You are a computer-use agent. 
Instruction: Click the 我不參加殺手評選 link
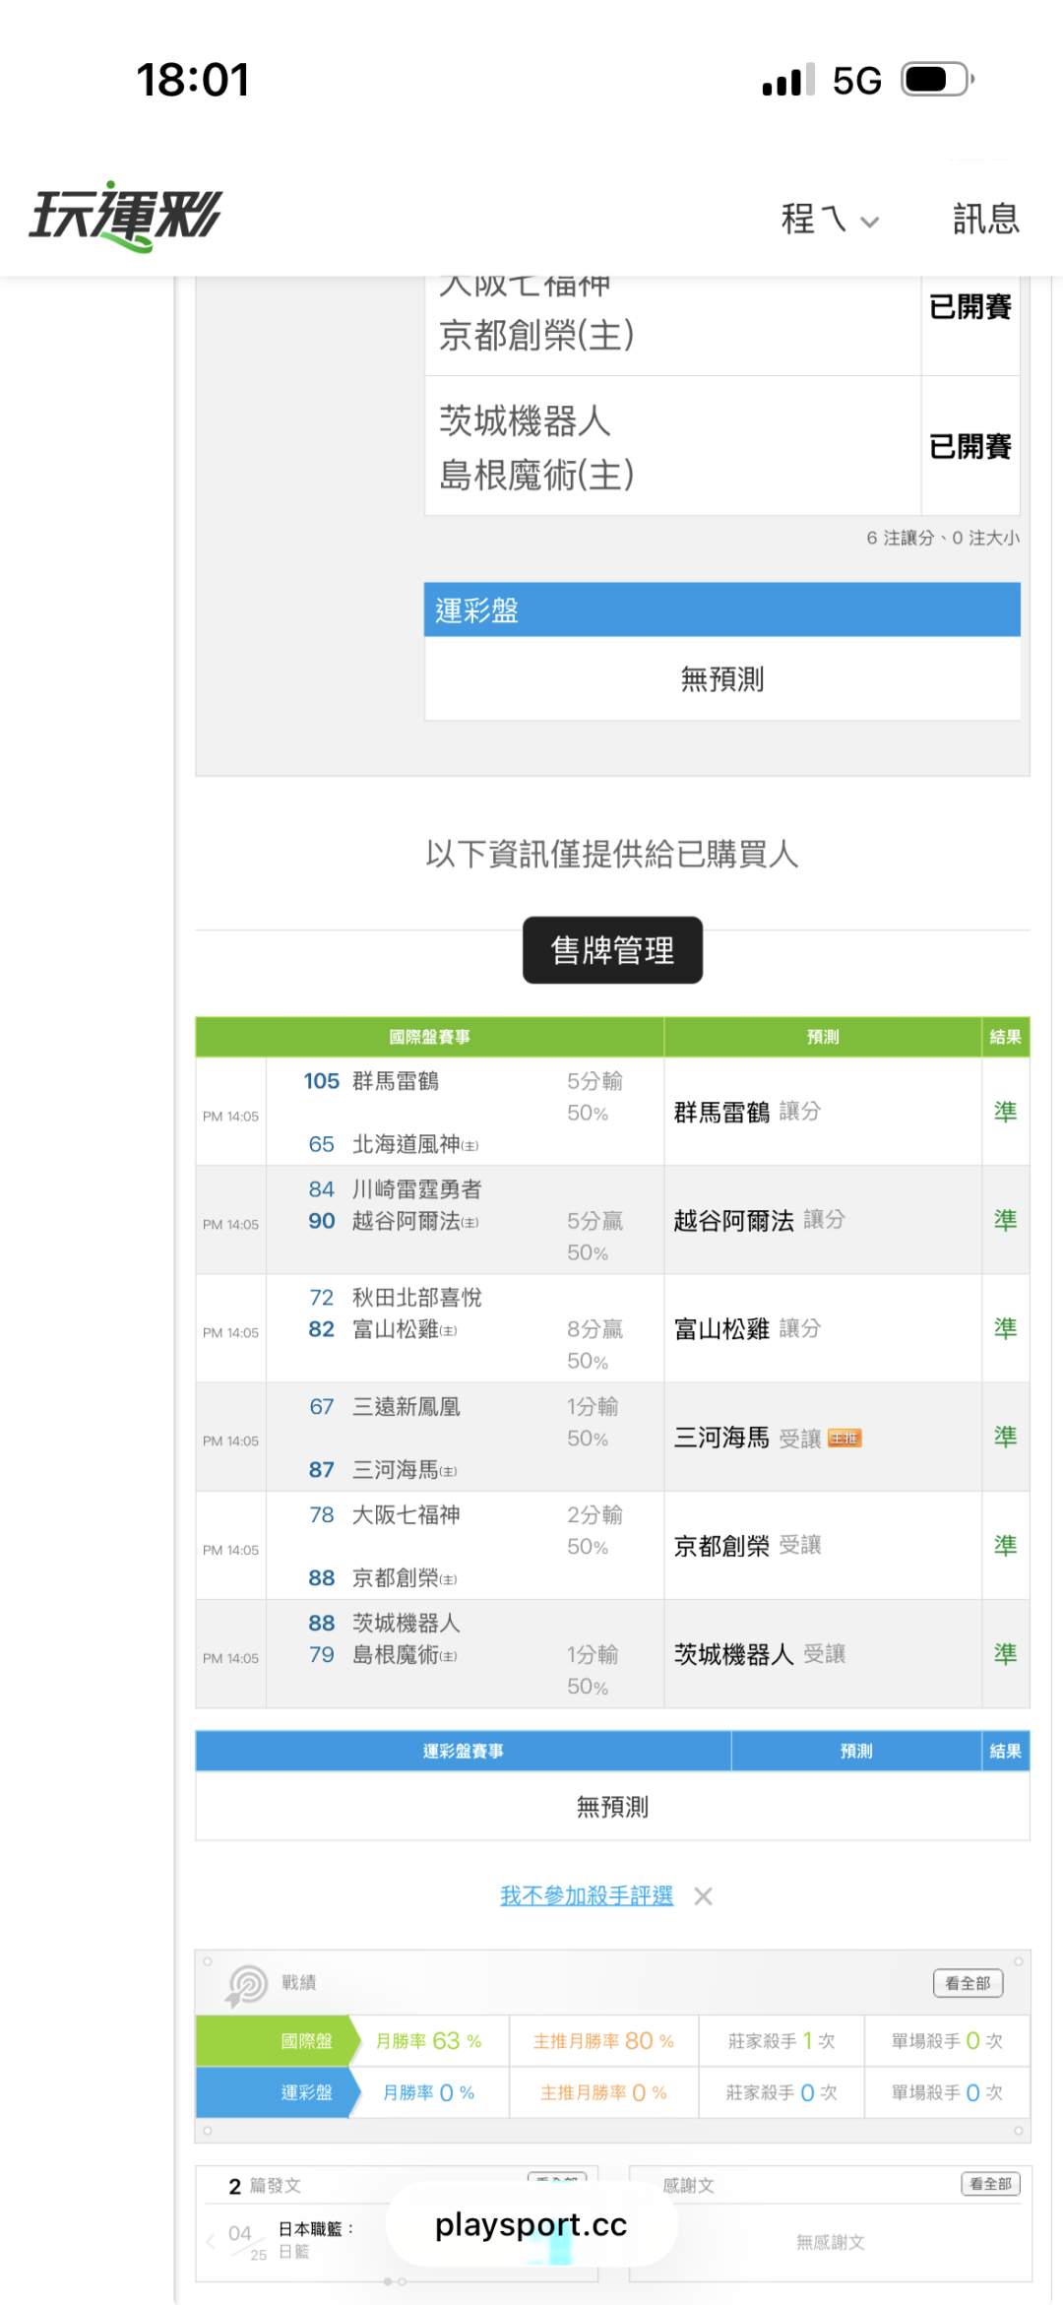586,1895
